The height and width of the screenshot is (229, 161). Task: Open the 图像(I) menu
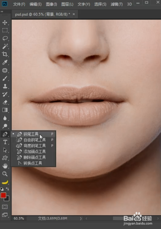(x=51, y=4)
